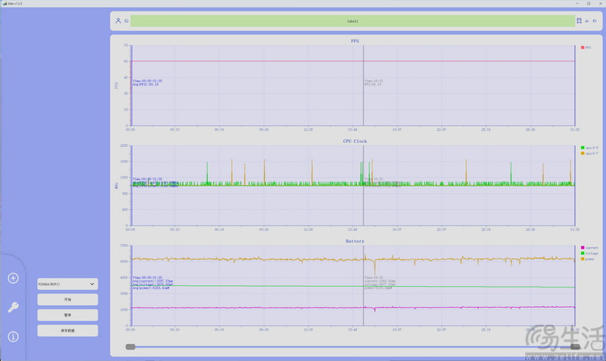Click the user profile icon in top bar
This screenshot has height=361, width=606.
118,20
